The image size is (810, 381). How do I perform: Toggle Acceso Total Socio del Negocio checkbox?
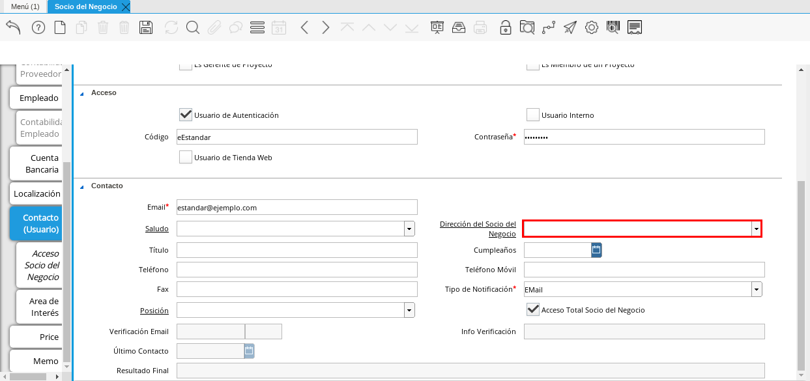(x=533, y=310)
